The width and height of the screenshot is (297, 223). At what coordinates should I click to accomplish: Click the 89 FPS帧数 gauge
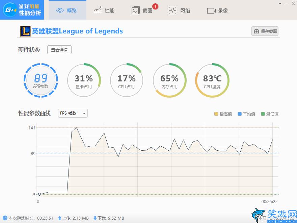(41, 80)
